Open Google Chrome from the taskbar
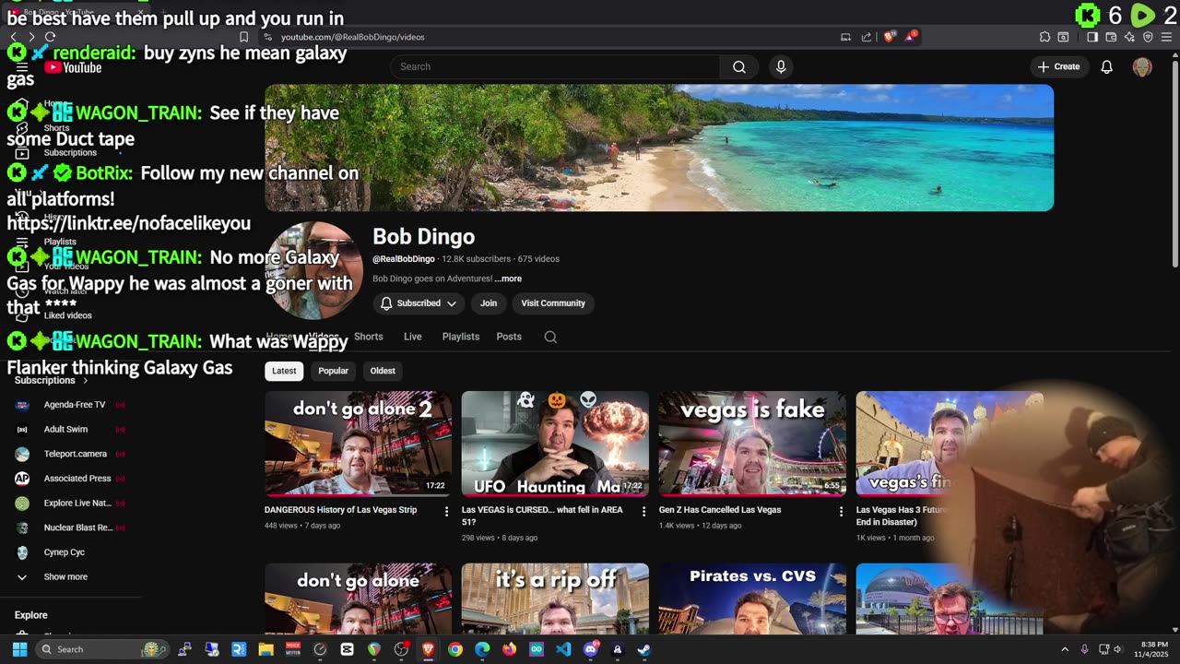 tap(455, 649)
